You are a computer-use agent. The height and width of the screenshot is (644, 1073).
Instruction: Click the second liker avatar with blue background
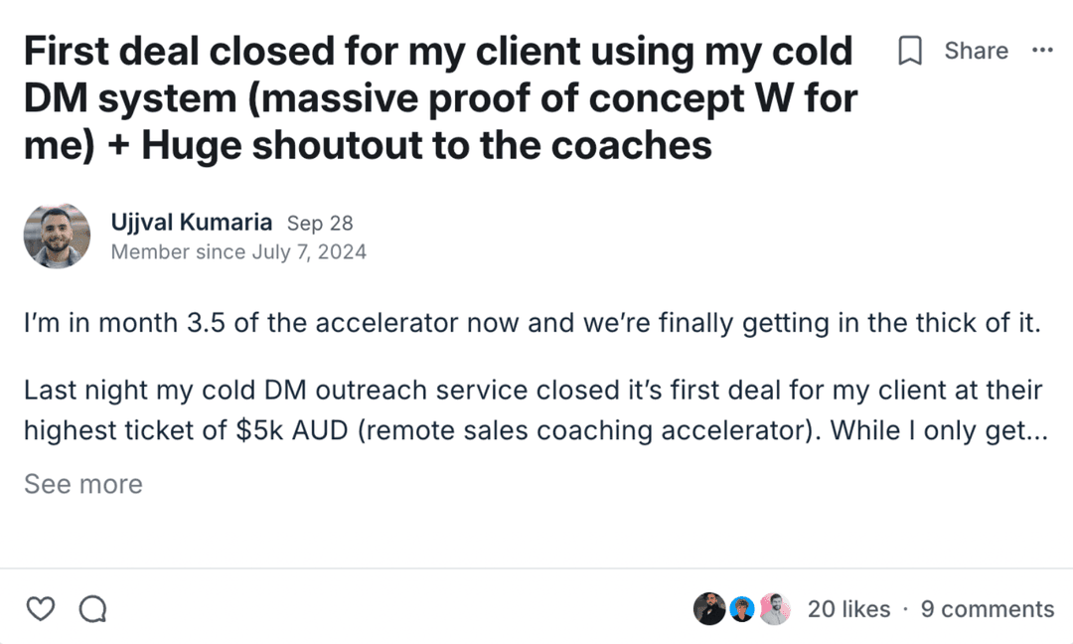[742, 608]
